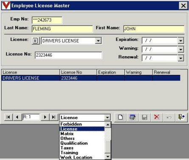Click the Renewal date field
The height and width of the screenshot is (160, 189).
160,58
